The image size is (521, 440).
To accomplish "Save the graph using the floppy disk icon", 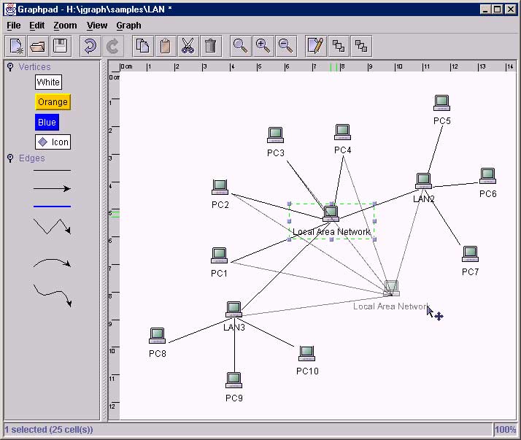I will point(60,46).
